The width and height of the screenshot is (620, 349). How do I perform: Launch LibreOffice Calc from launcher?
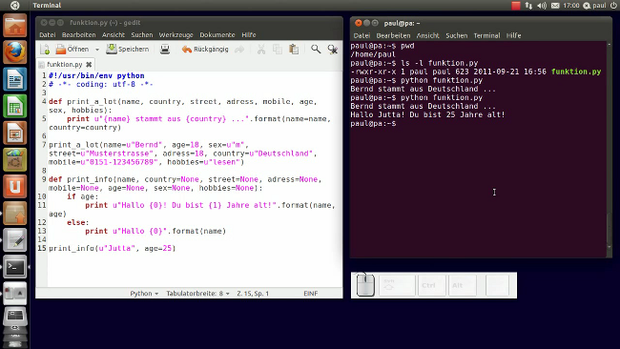[15, 106]
